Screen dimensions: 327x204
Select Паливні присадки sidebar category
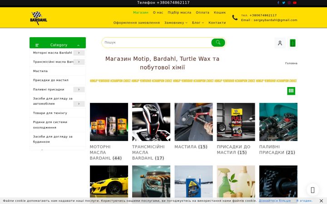point(49,89)
